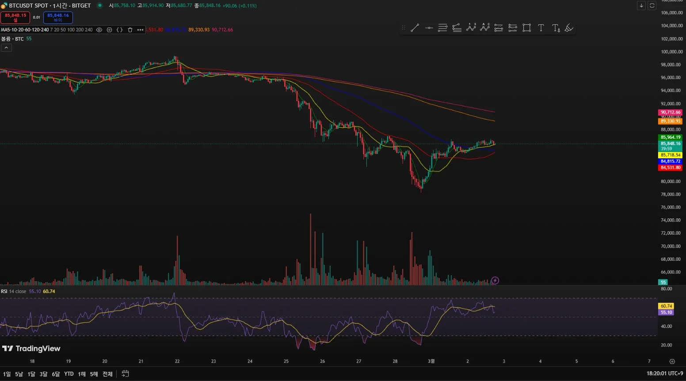Select the YTD time range
Image resolution: width=686 pixels, height=381 pixels.
point(69,374)
